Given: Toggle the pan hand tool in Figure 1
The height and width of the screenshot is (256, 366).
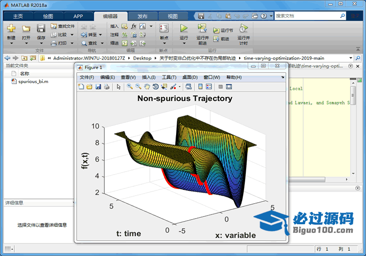Looking at the screenshot, I should pos(147,87).
